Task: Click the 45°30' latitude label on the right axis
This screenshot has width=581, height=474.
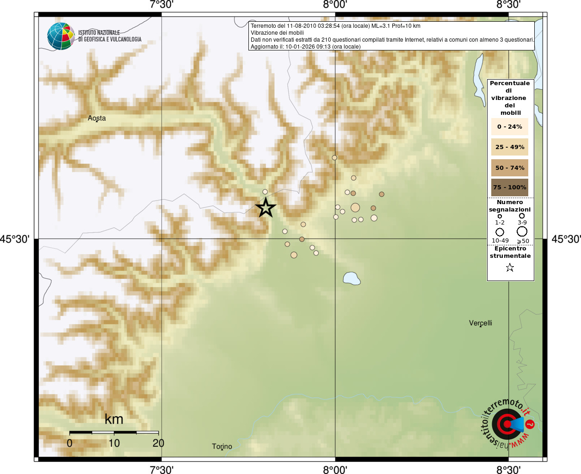Action: tap(566, 239)
